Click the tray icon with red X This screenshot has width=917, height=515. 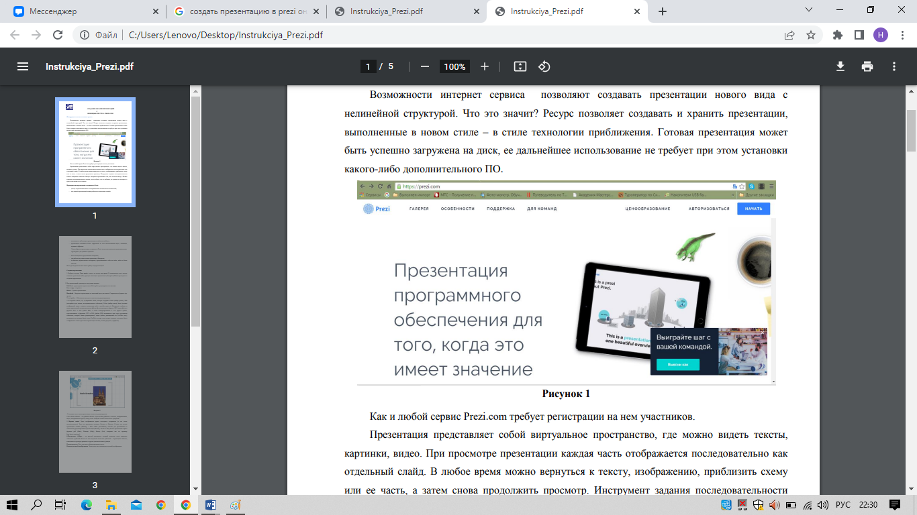click(742, 505)
